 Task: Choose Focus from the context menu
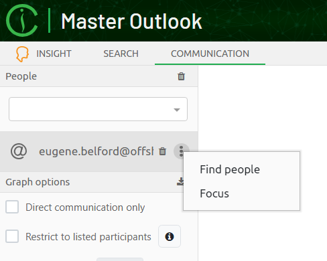tap(214, 193)
